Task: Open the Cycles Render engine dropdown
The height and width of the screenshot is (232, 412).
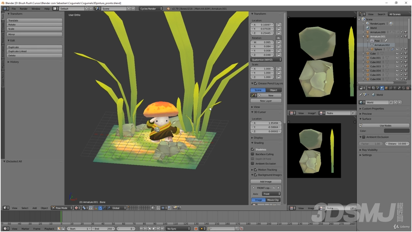Action: pyautogui.click(x=151, y=9)
